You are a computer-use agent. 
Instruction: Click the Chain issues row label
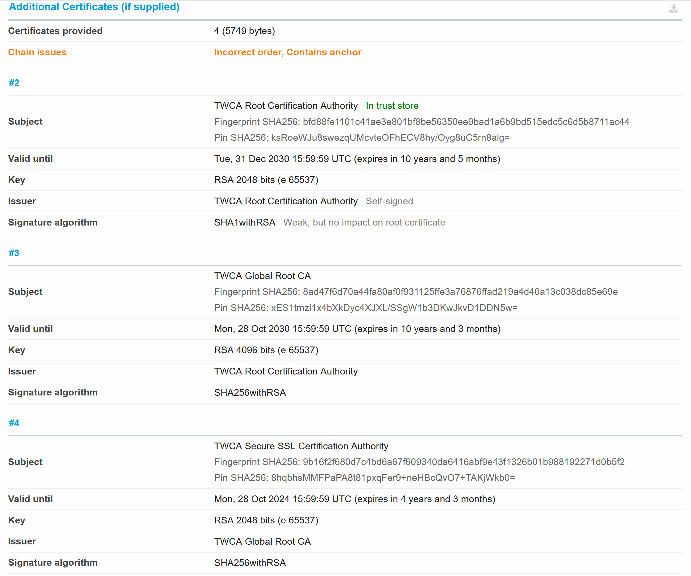pyautogui.click(x=37, y=52)
